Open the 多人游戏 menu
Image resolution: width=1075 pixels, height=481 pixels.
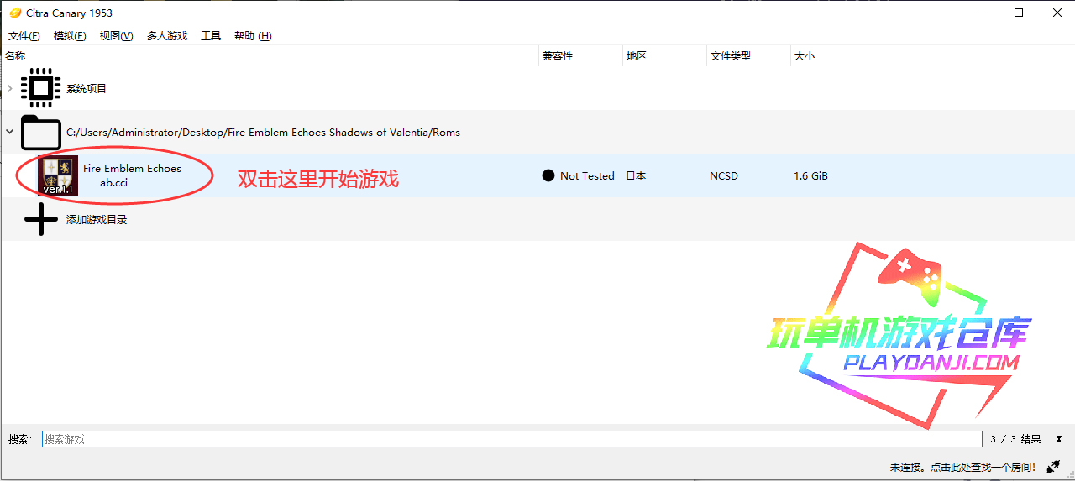(x=166, y=36)
